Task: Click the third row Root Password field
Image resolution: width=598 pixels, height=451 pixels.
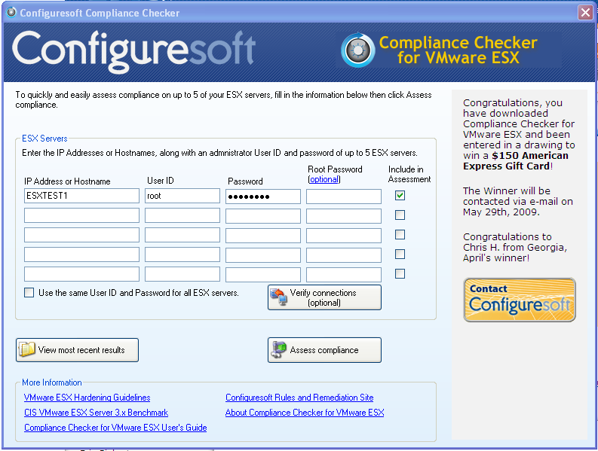Action: point(344,236)
